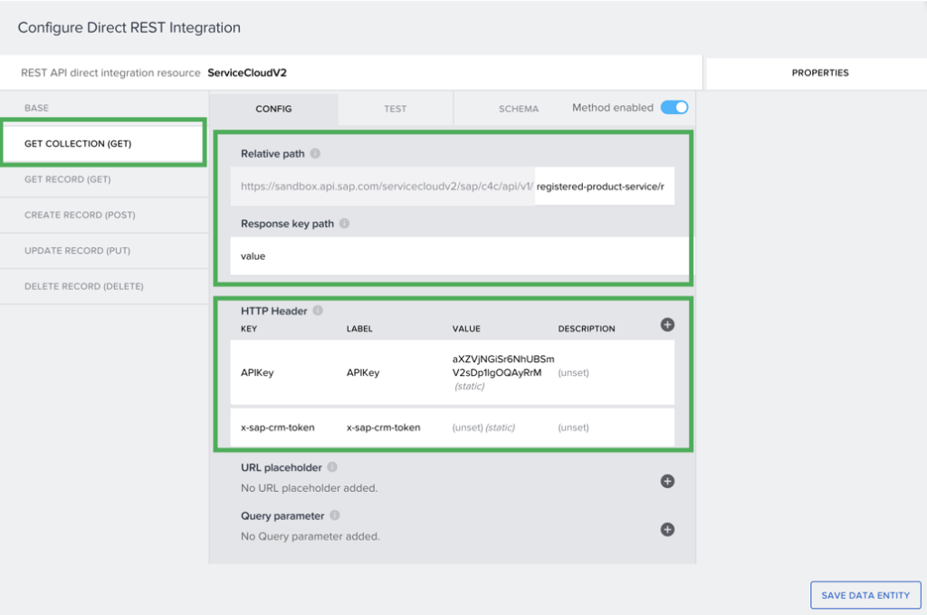This screenshot has width=927, height=615.
Task: Open the SCHEMA tab
Action: tap(518, 109)
